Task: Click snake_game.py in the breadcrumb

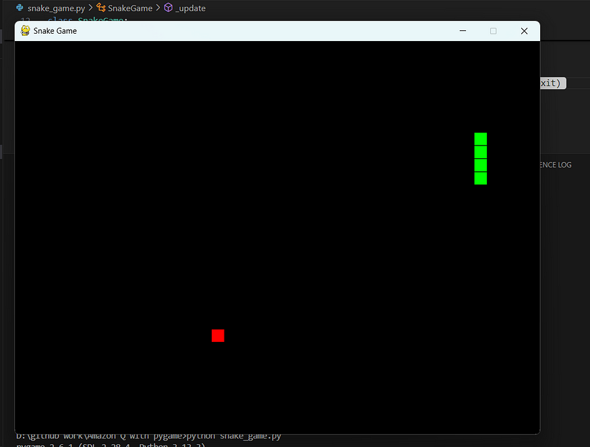Action: pyautogui.click(x=56, y=8)
